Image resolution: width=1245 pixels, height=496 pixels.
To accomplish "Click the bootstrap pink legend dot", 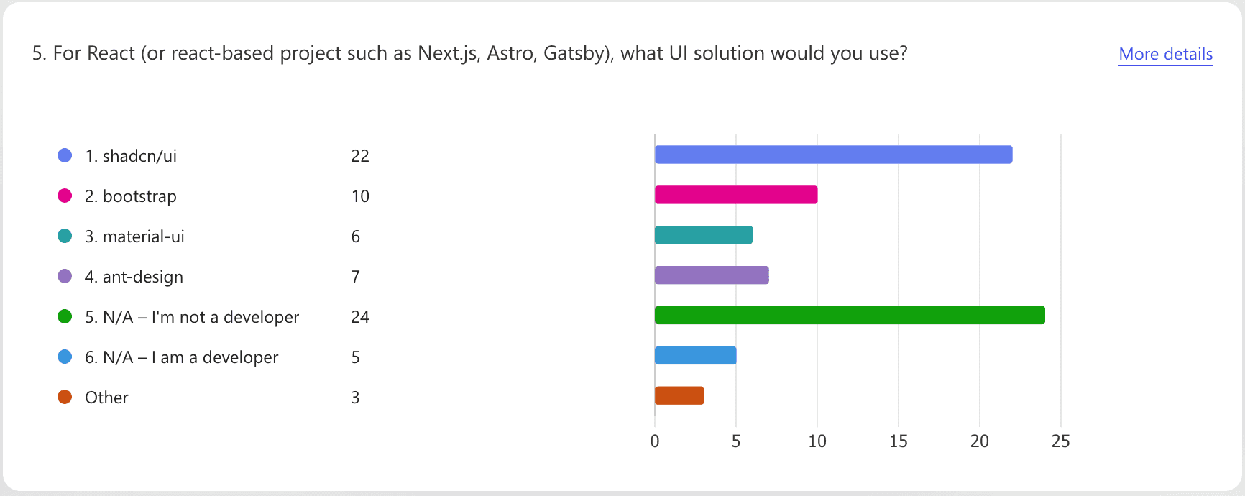I will [x=65, y=196].
